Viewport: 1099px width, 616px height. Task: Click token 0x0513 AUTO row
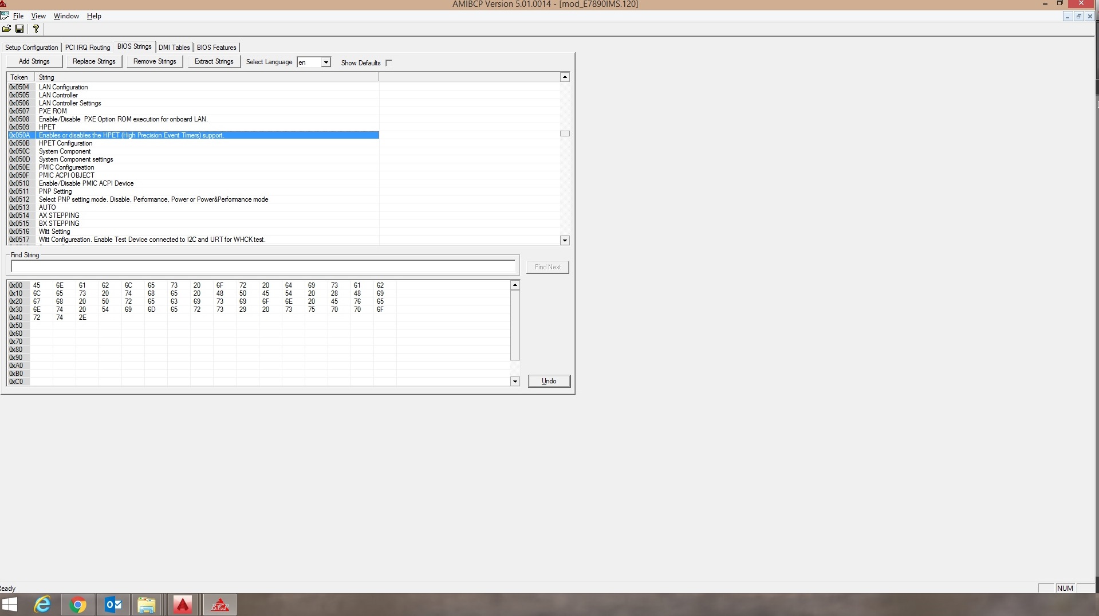193,207
